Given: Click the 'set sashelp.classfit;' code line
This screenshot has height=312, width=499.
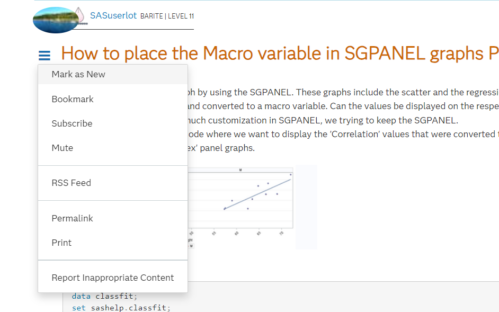Looking at the screenshot, I should (x=121, y=307).
